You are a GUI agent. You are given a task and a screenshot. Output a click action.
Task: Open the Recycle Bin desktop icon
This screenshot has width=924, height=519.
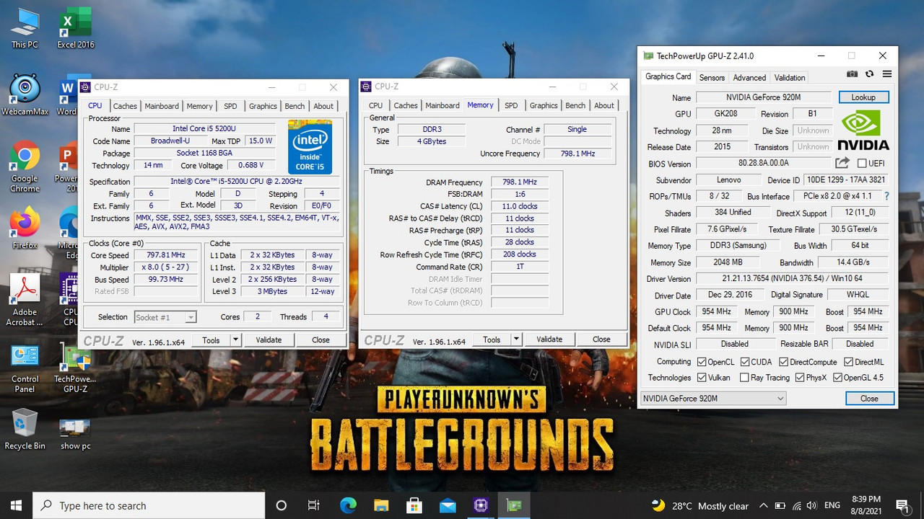pyautogui.click(x=25, y=430)
